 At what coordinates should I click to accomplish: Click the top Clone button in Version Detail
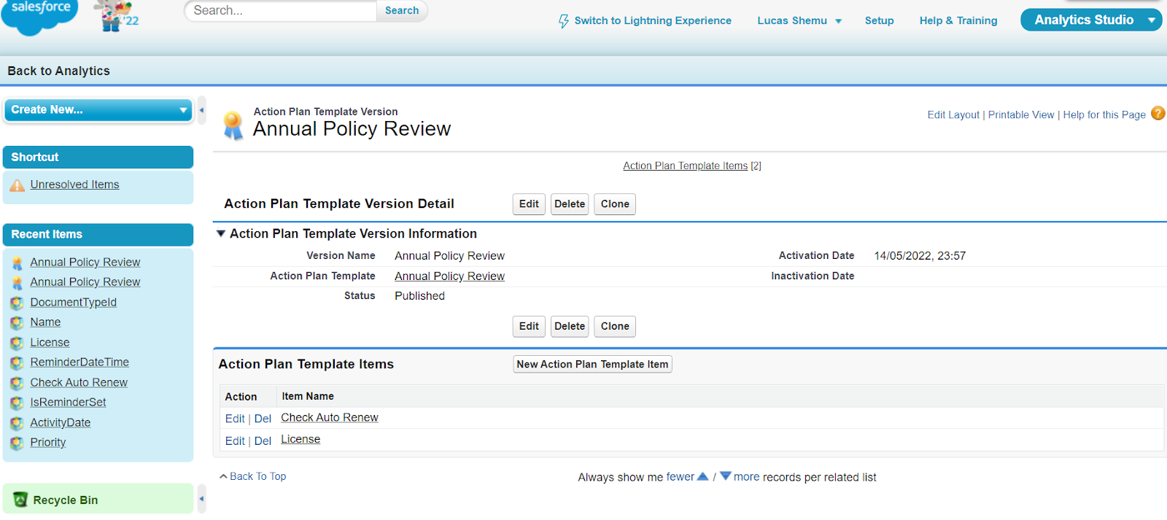(x=615, y=204)
